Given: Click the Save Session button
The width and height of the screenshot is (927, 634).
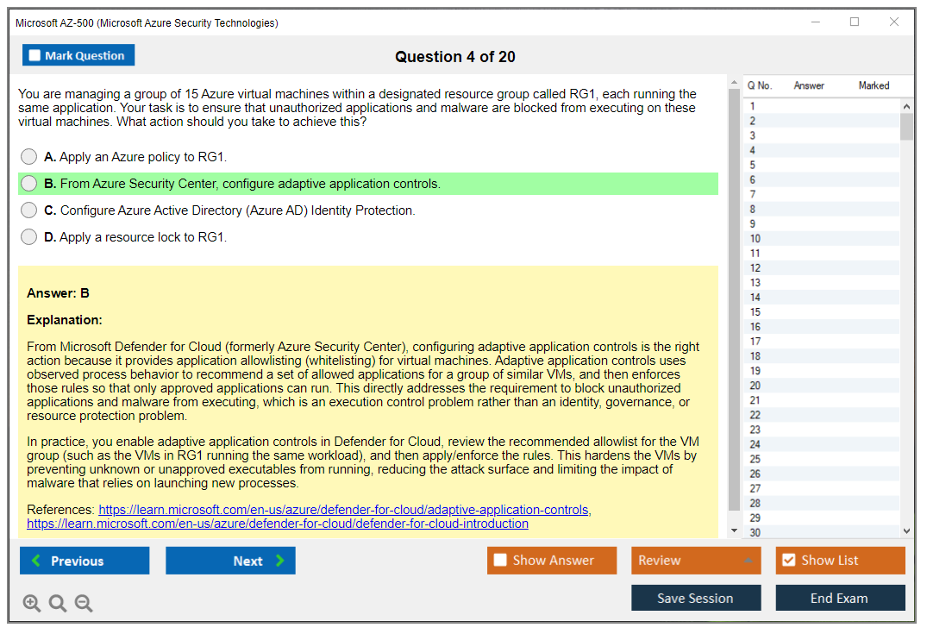Looking at the screenshot, I should [x=696, y=599].
